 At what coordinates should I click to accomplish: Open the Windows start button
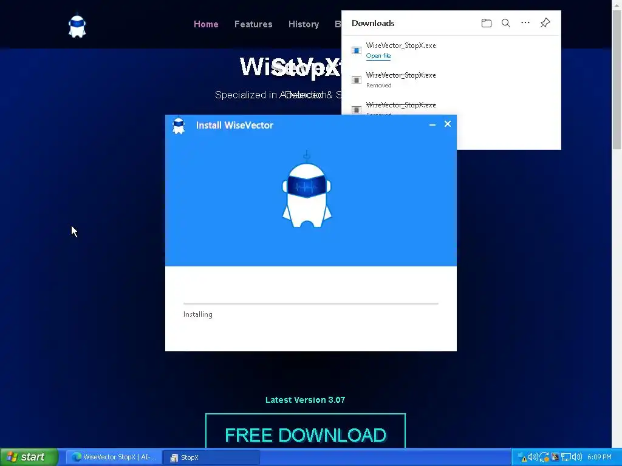click(29, 457)
